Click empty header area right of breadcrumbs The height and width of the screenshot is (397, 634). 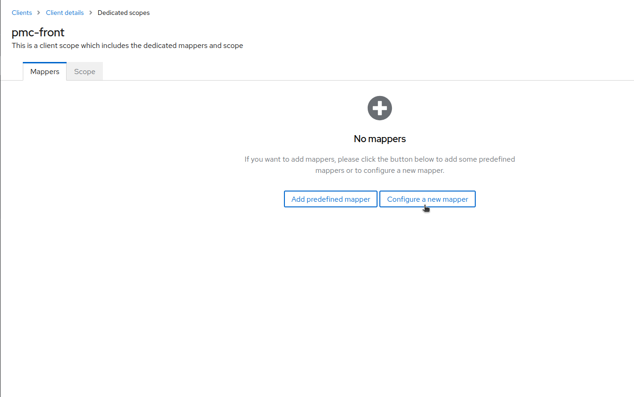(x=372, y=13)
